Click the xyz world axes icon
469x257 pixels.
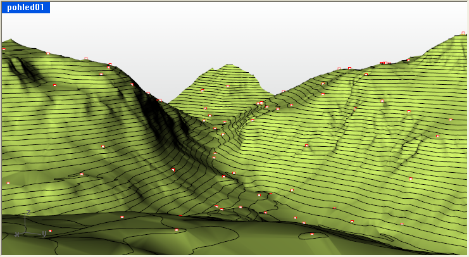(30, 224)
